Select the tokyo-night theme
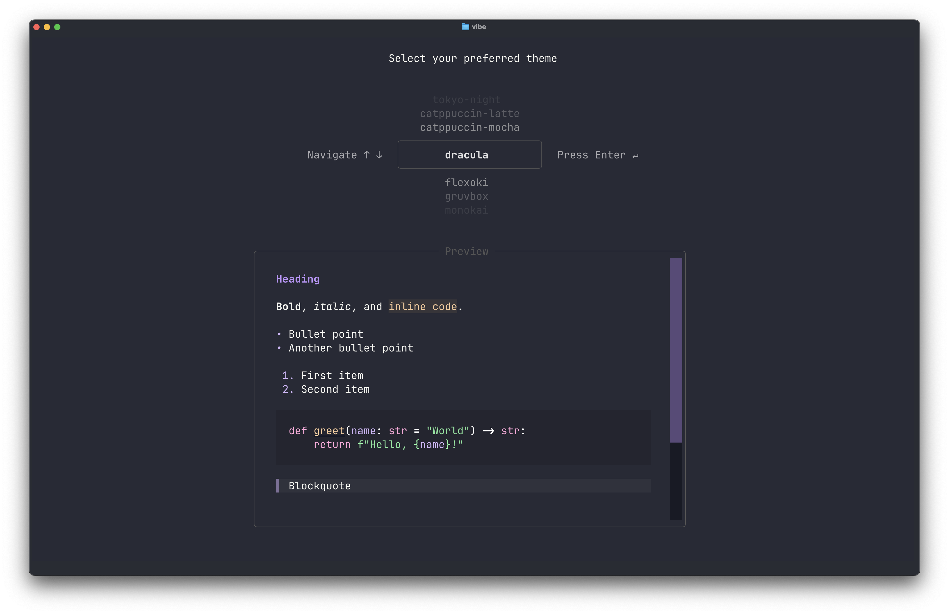Image resolution: width=949 pixels, height=614 pixels. coord(466,100)
